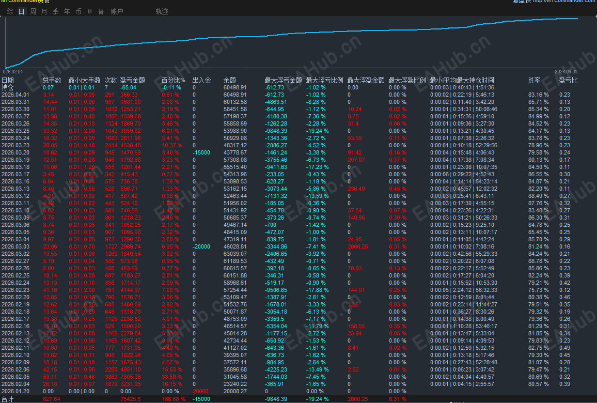
Task: Open the 备 notes tab
Action: click(x=101, y=11)
